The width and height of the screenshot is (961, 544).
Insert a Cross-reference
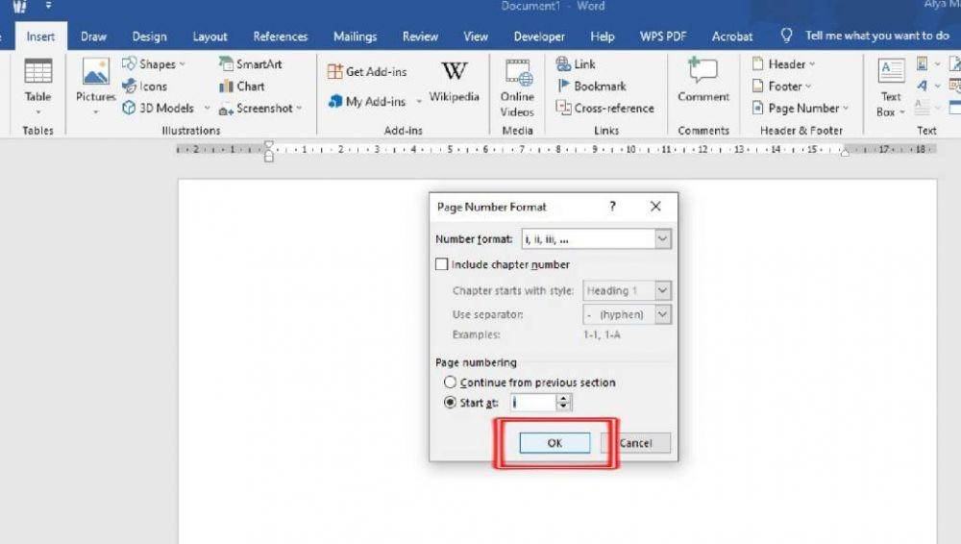(x=604, y=108)
